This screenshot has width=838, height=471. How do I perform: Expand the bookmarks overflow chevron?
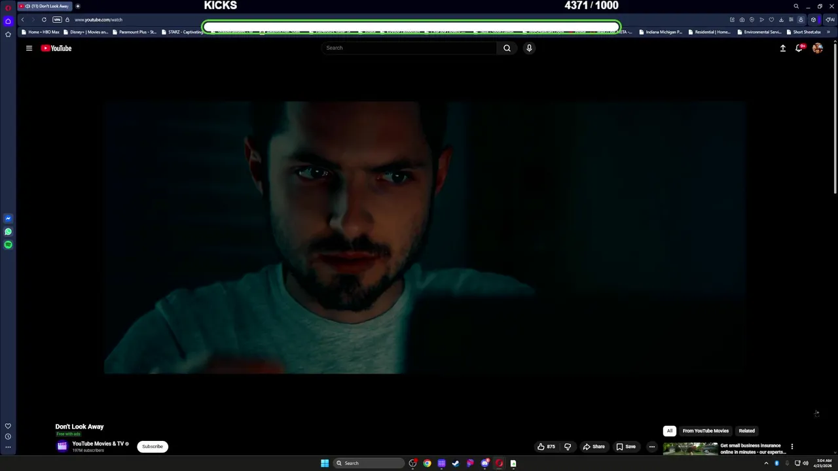[828, 32]
